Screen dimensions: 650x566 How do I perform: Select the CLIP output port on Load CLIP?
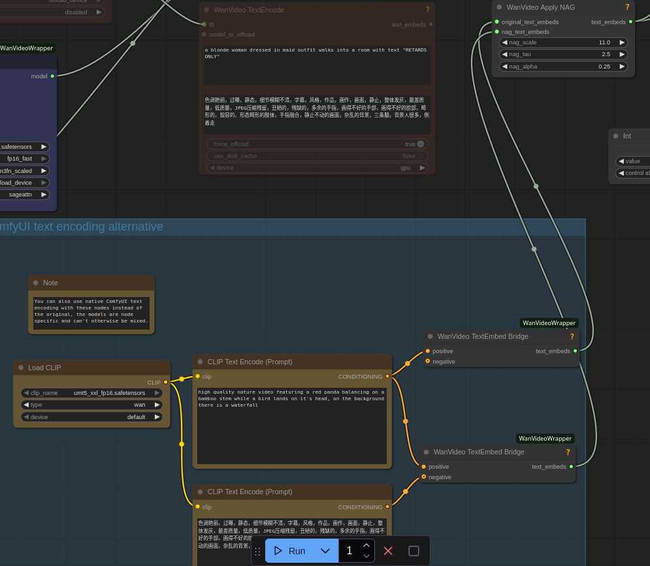(x=166, y=382)
